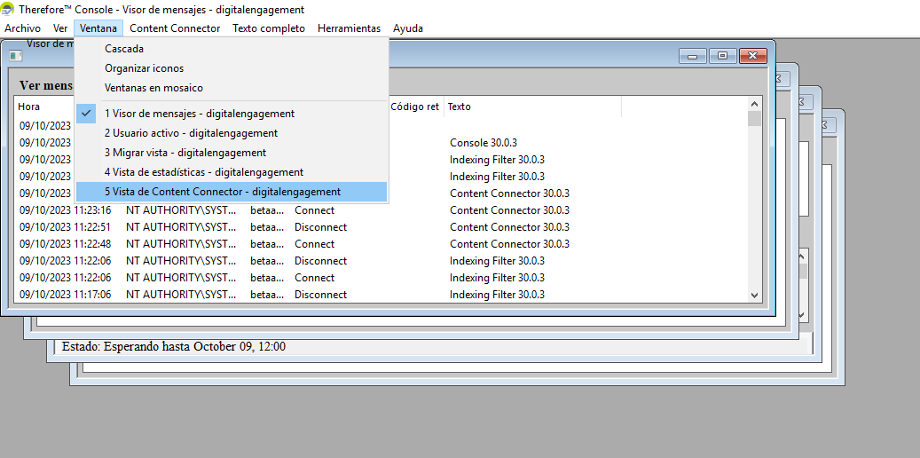
Task: Sort by the Hora column header
Action: (x=44, y=107)
